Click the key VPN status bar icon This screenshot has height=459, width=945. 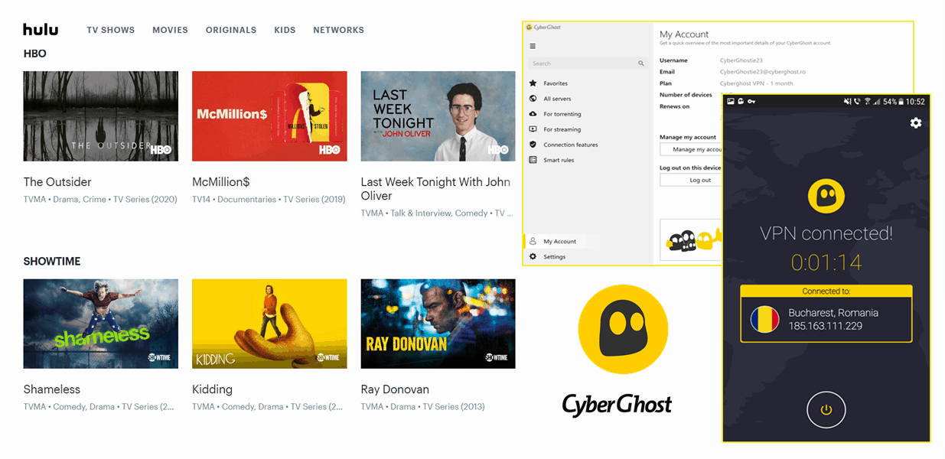pos(752,102)
